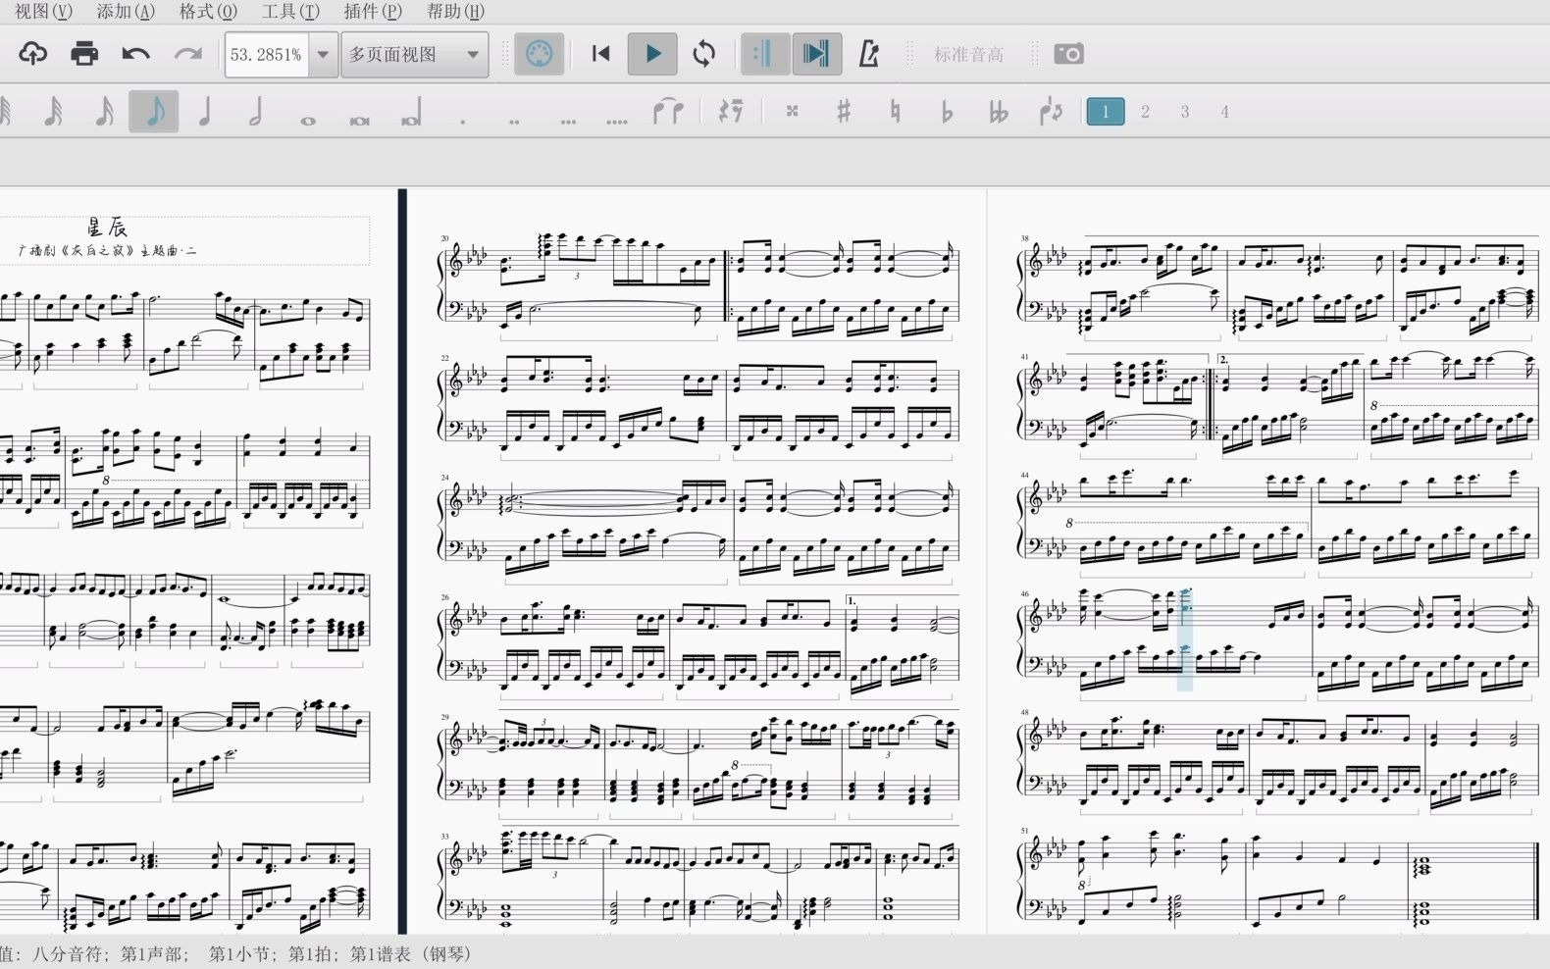Open the zoom level dropdown arrow
1550x969 pixels.
(x=323, y=54)
